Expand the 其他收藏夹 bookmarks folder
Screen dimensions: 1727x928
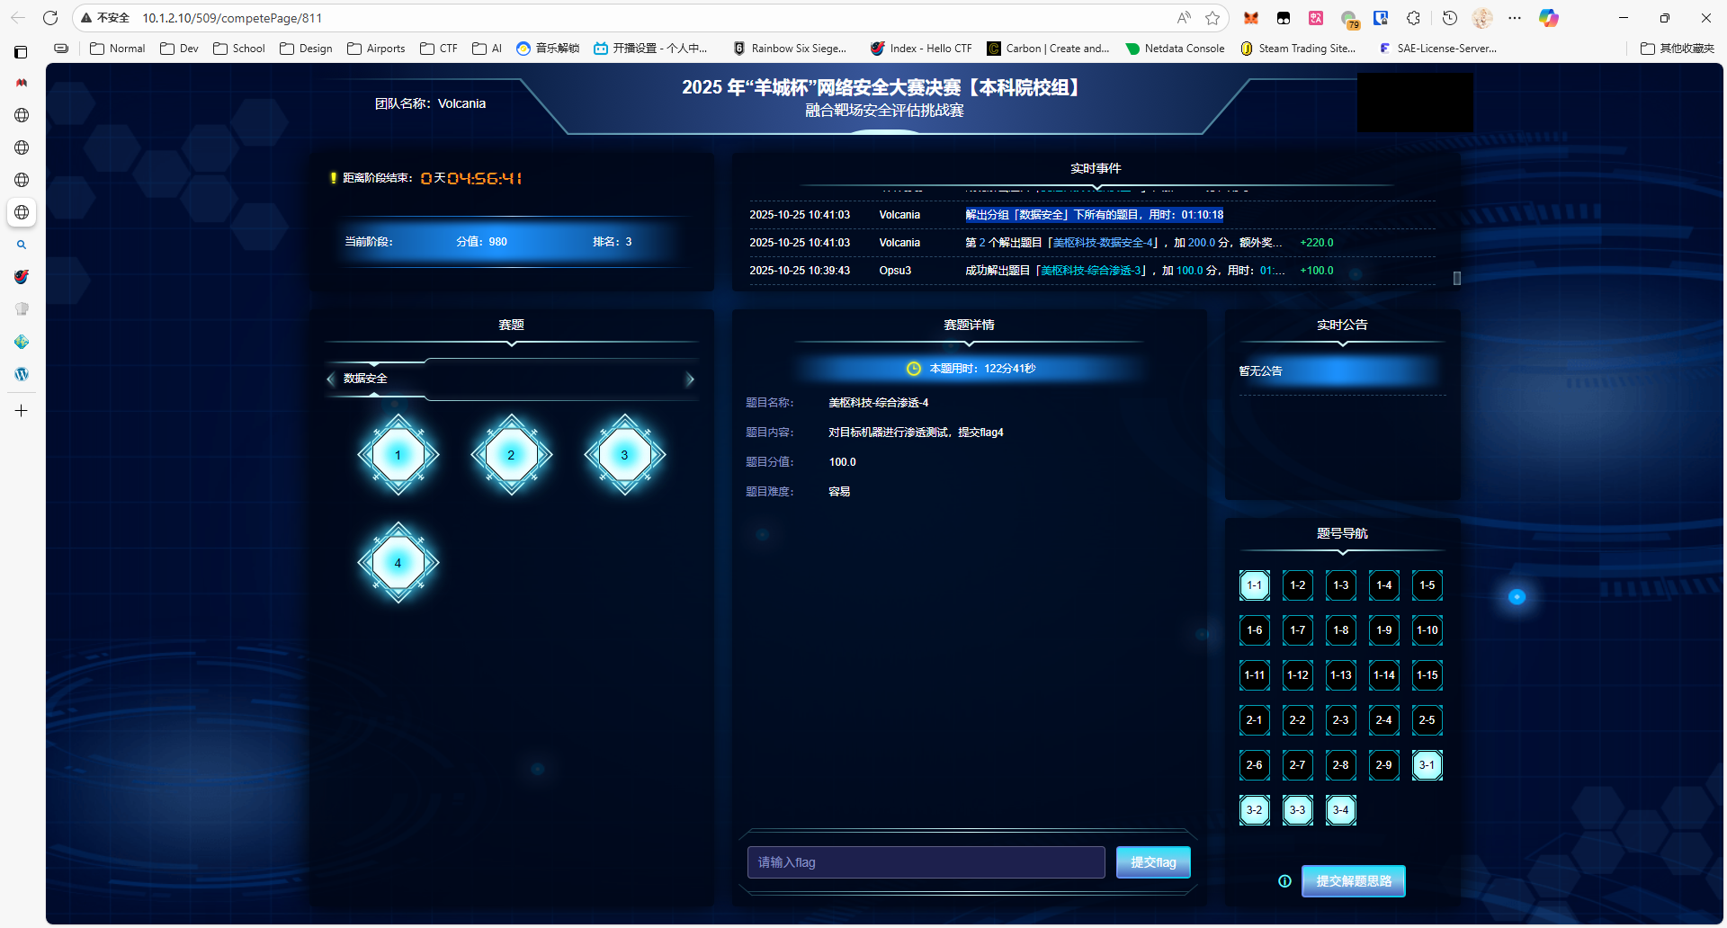click(1677, 49)
